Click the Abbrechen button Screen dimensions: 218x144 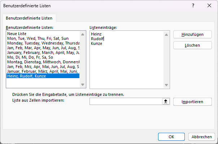pyautogui.click(x=202, y=137)
